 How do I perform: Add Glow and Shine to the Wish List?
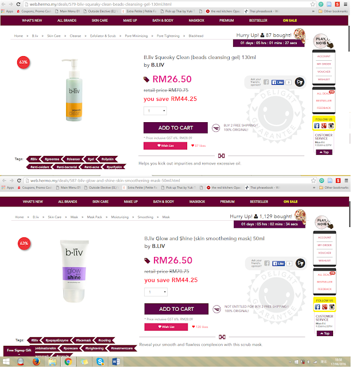click(166, 327)
